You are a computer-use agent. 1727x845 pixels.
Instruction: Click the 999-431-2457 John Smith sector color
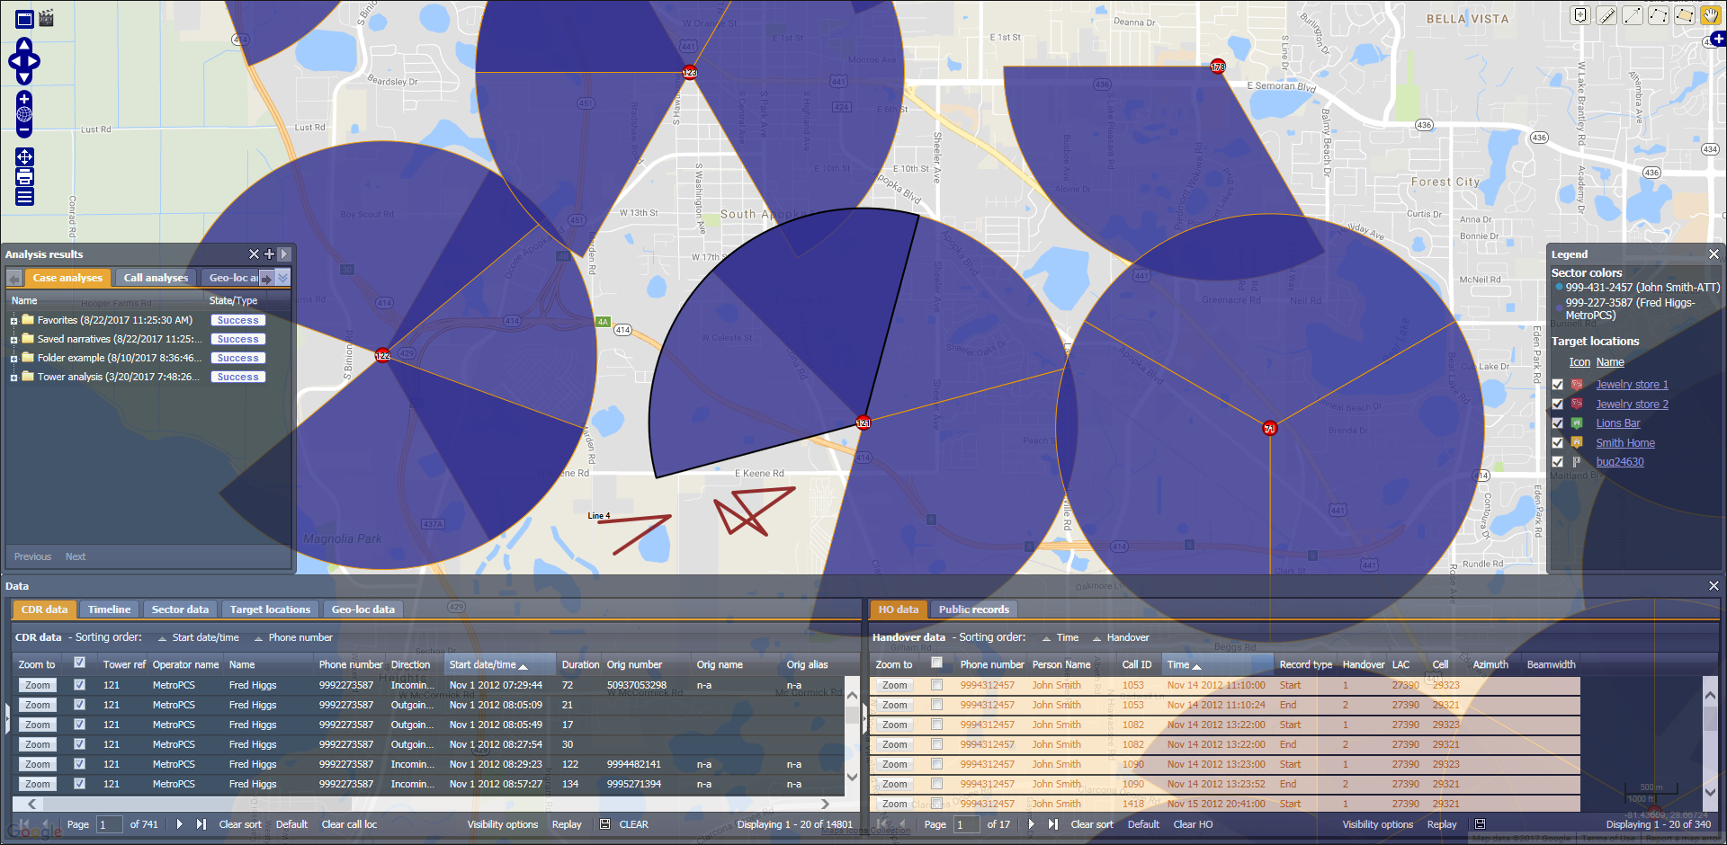click(x=1559, y=288)
